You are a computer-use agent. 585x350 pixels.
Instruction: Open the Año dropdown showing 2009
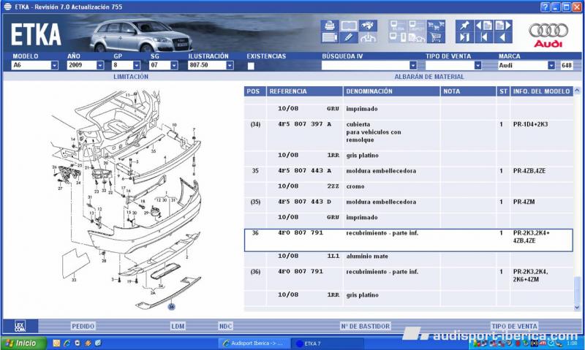[100, 65]
